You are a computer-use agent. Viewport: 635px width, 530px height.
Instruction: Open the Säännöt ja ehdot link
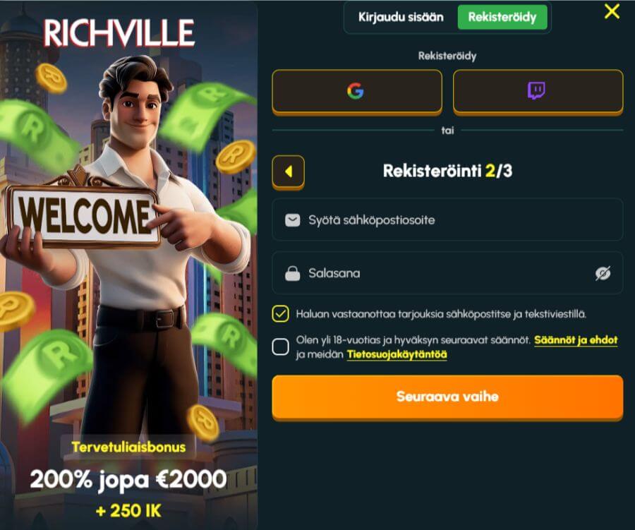point(576,340)
